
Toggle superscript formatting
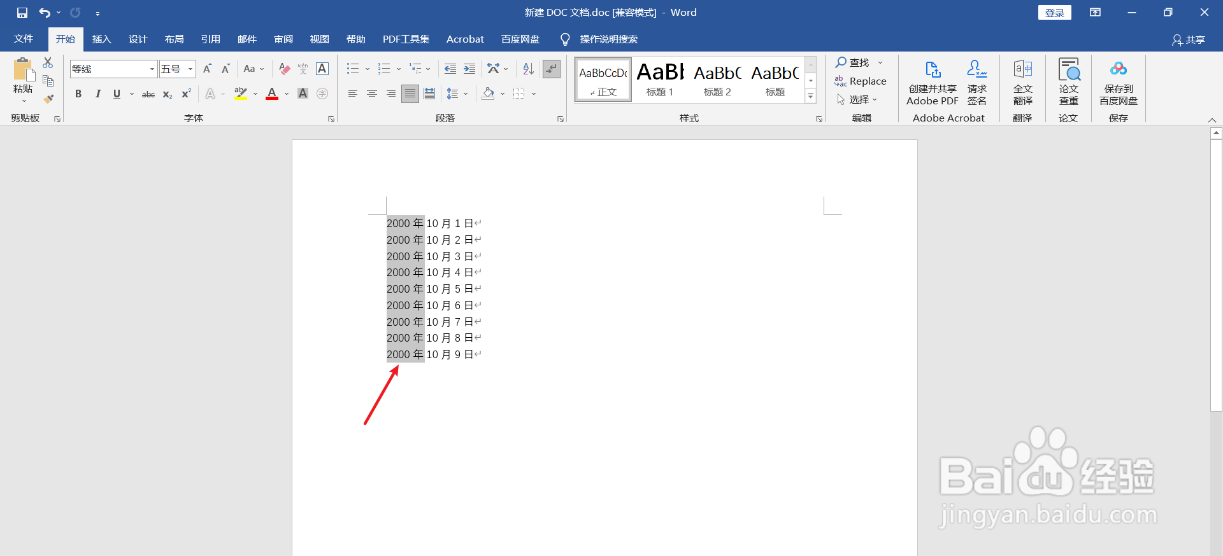[186, 94]
